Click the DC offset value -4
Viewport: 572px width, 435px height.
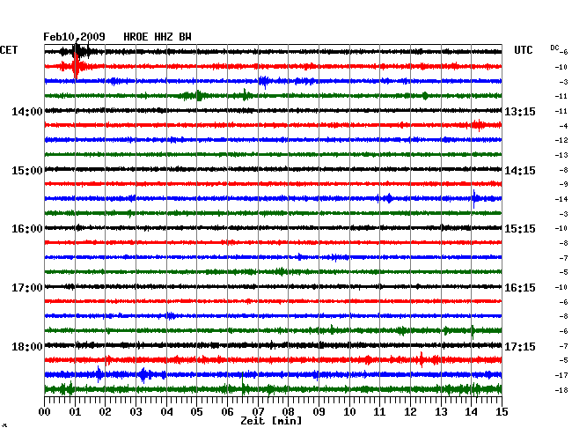point(563,126)
